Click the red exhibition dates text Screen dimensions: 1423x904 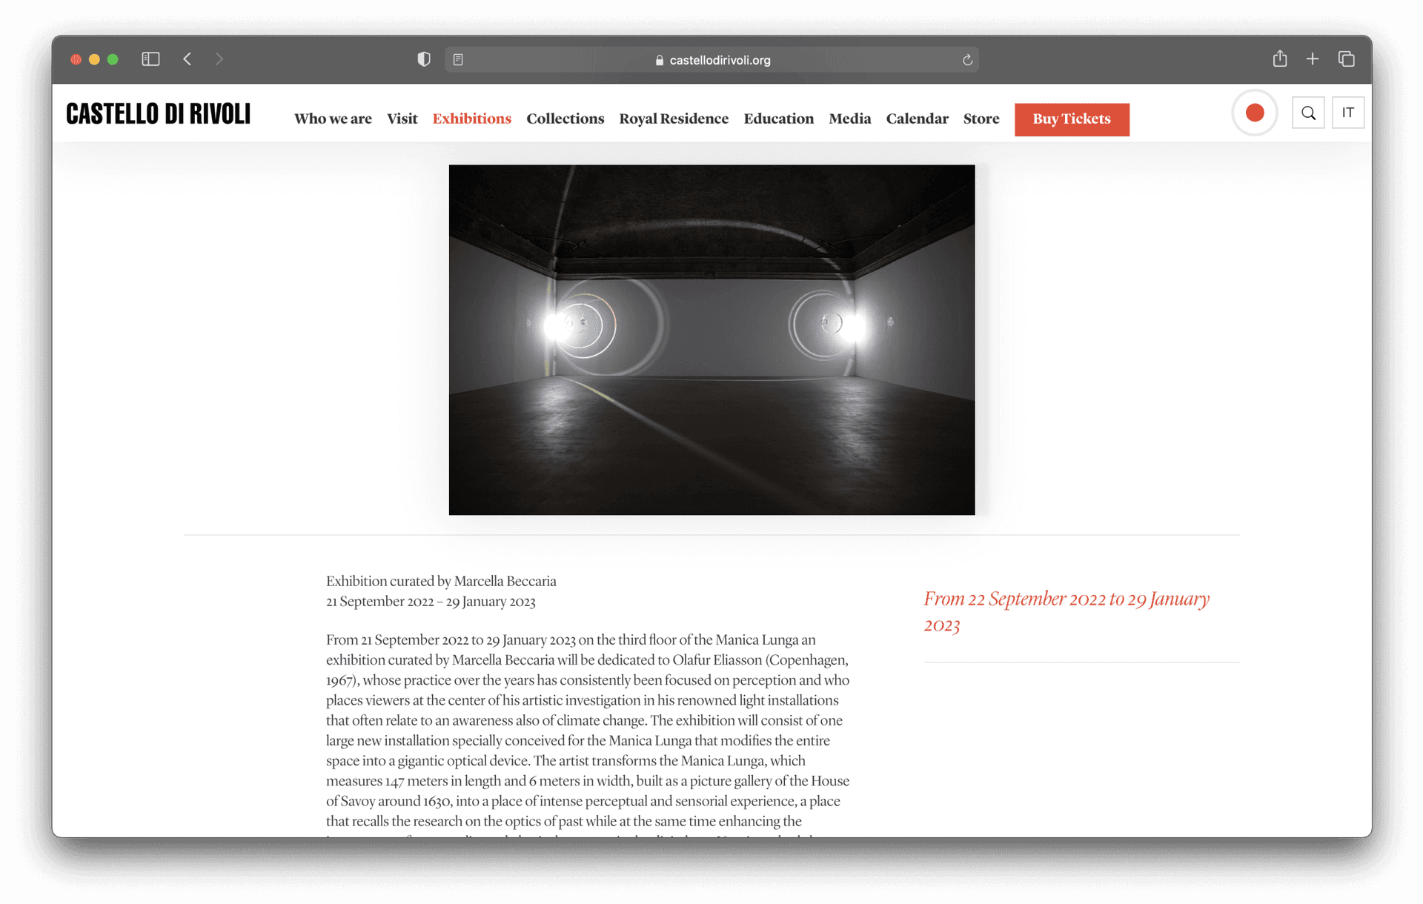point(1066,611)
